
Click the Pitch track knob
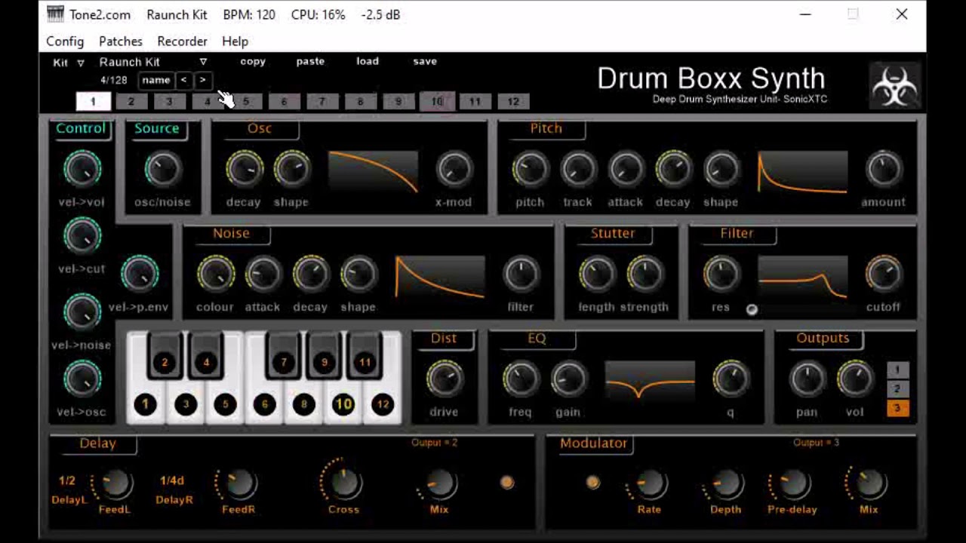click(x=577, y=169)
